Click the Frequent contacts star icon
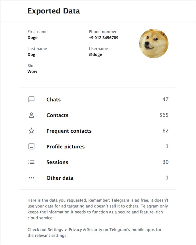 tap(31, 131)
